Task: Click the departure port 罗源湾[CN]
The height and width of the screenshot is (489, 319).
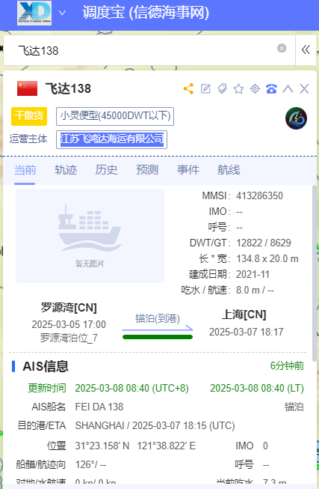Action: click(x=69, y=308)
